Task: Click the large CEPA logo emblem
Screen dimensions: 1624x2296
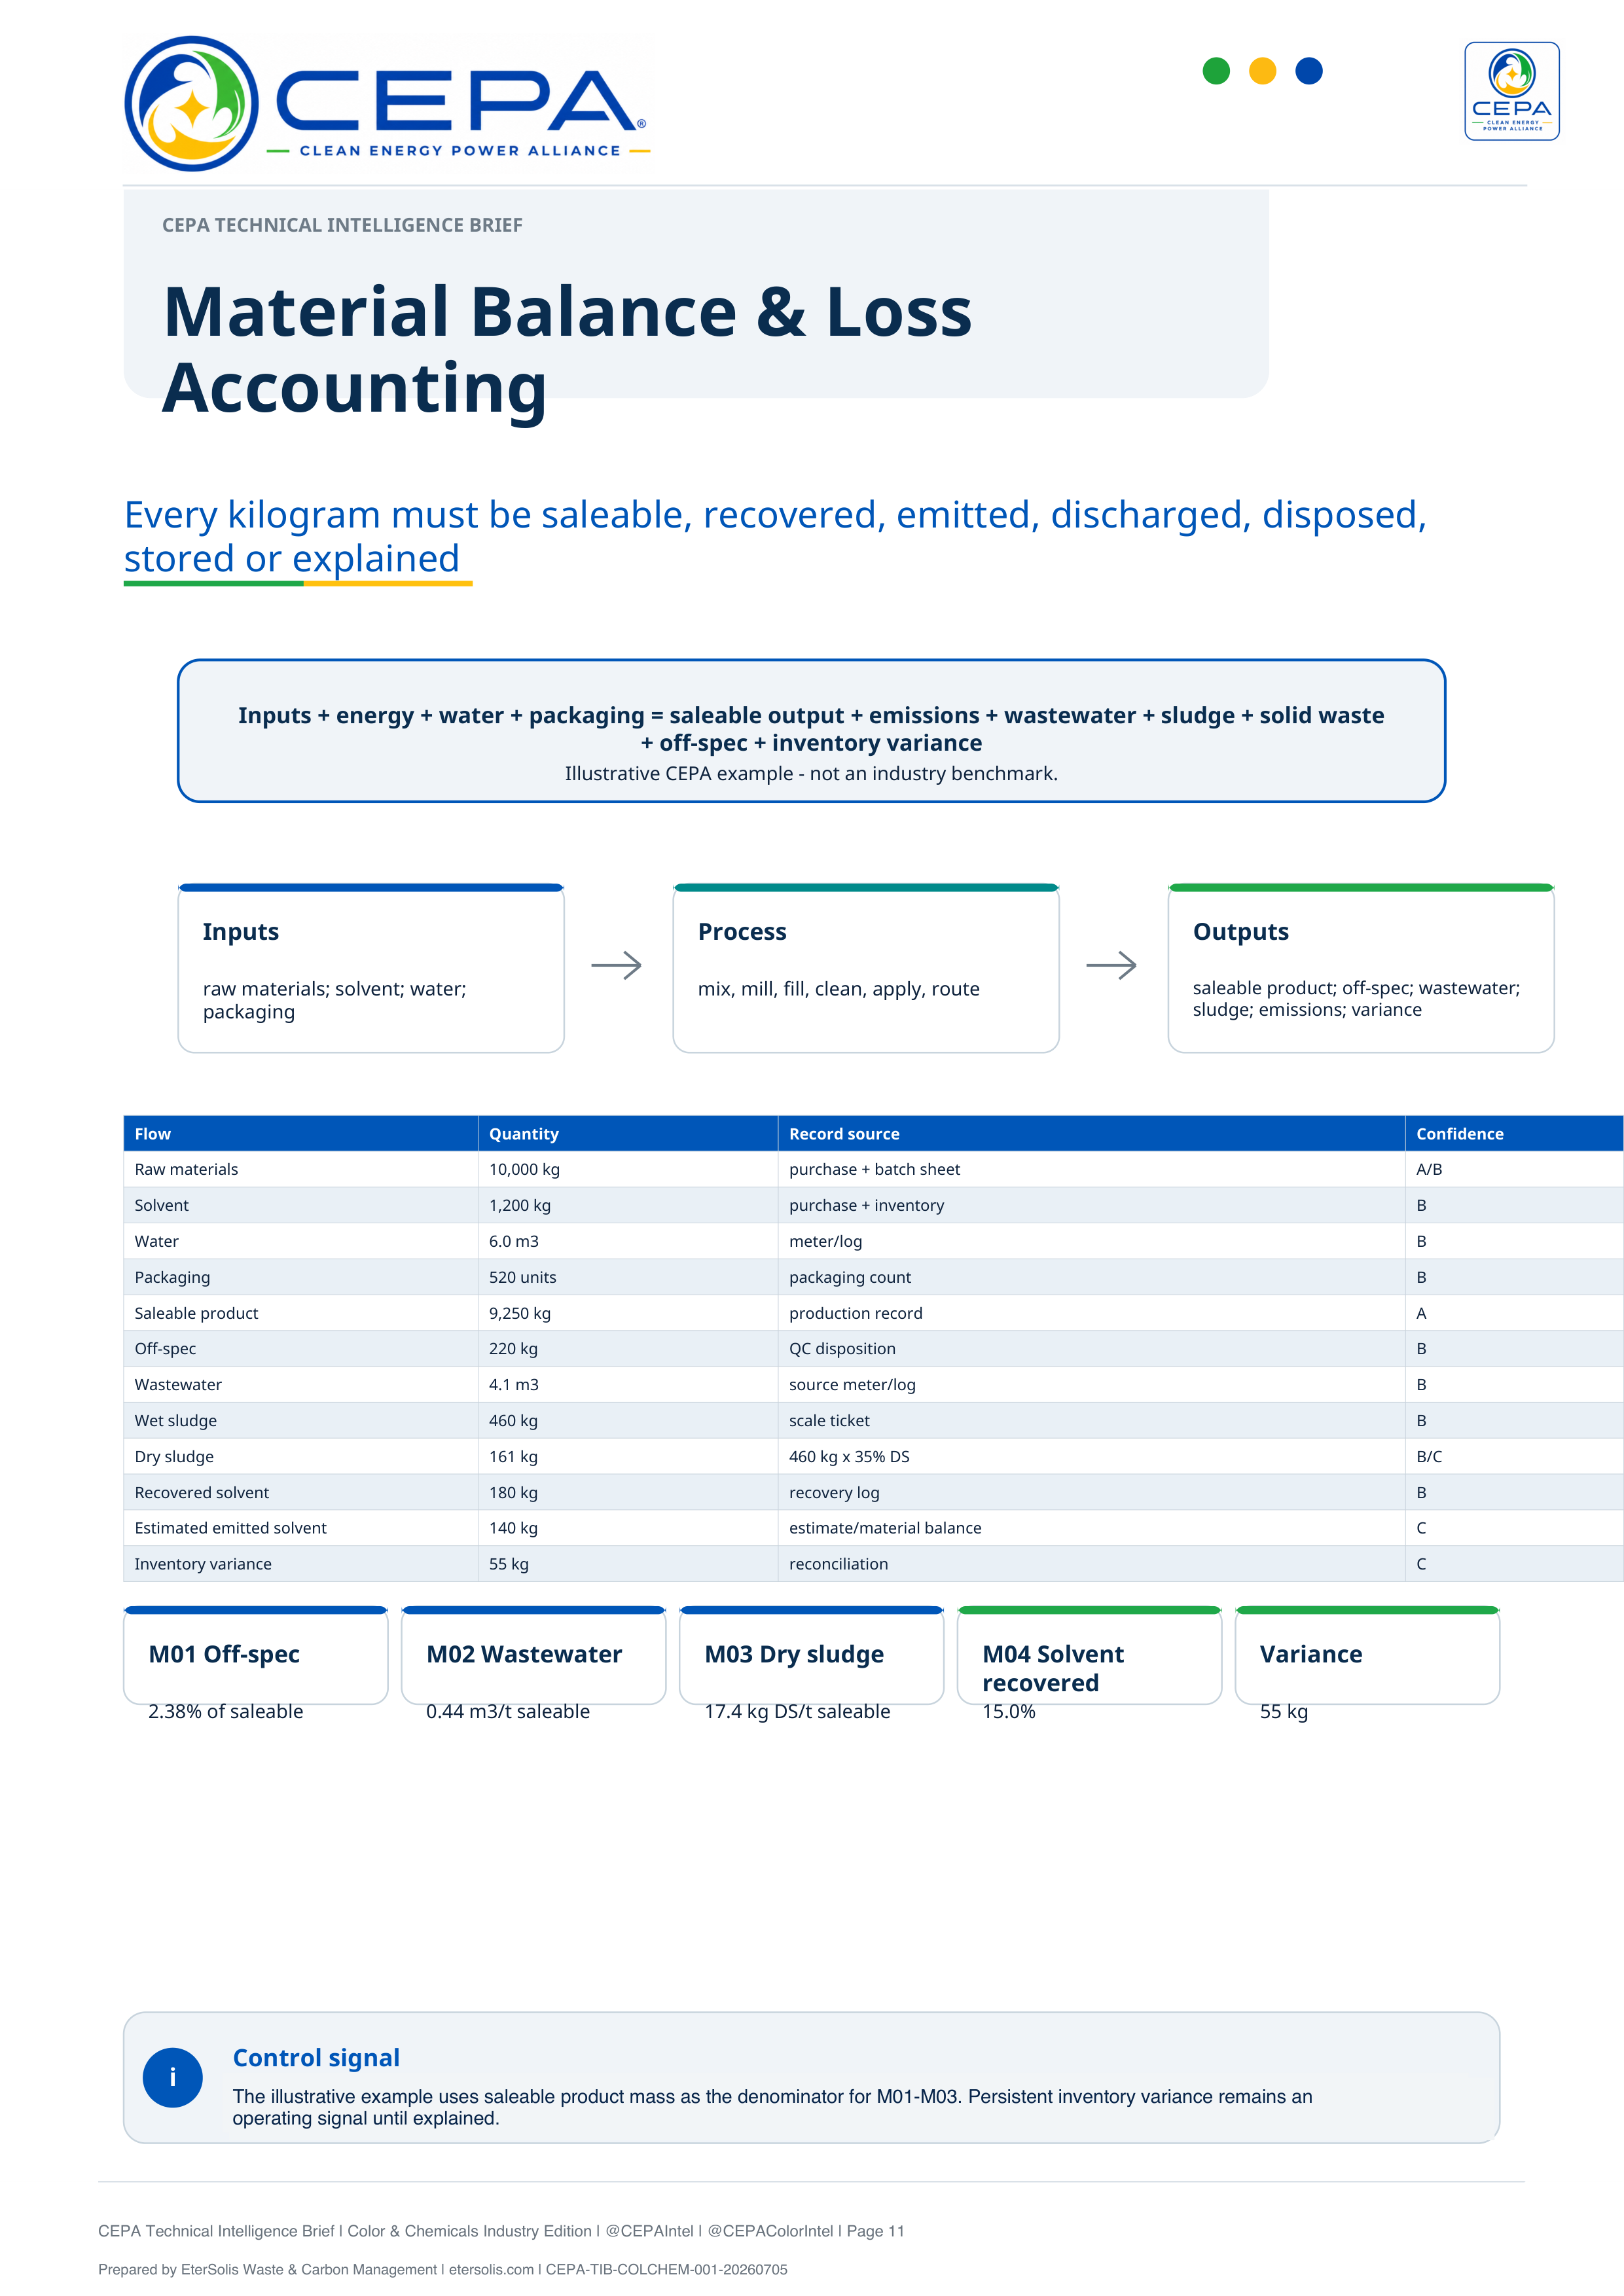Action: click(x=191, y=104)
